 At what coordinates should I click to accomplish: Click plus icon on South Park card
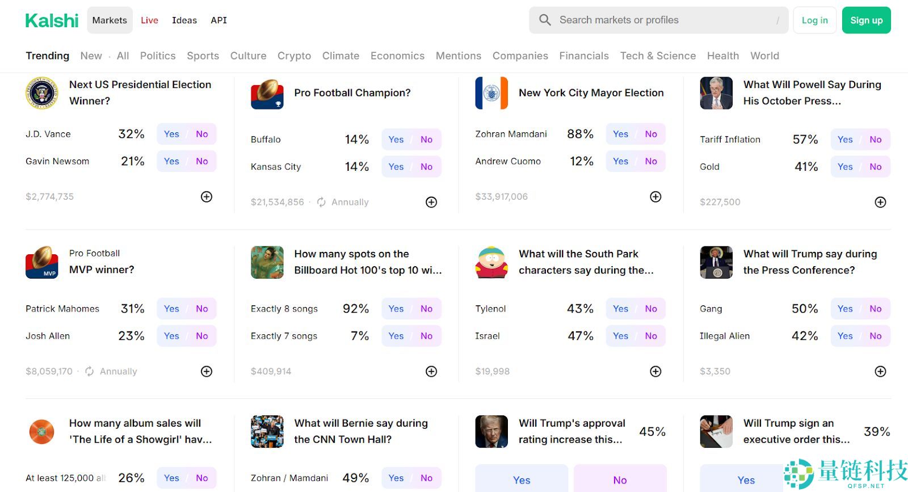tap(655, 371)
